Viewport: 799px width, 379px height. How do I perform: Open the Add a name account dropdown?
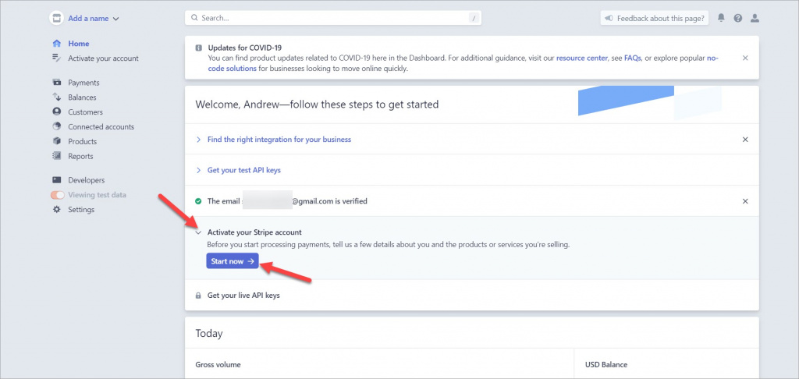(x=94, y=19)
